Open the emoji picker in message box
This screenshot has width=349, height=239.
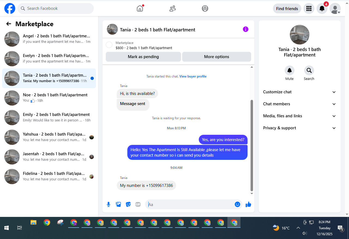tap(237, 204)
